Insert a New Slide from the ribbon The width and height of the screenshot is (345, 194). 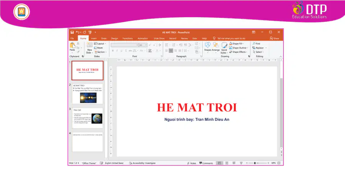click(x=89, y=47)
